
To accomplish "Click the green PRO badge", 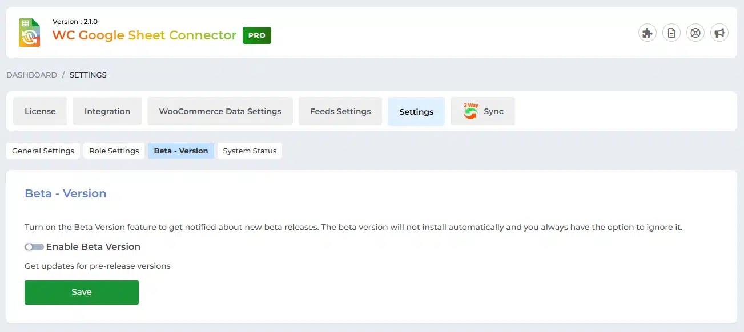I will pos(256,35).
